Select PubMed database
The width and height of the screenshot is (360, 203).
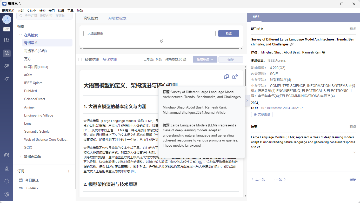click(x=31, y=91)
